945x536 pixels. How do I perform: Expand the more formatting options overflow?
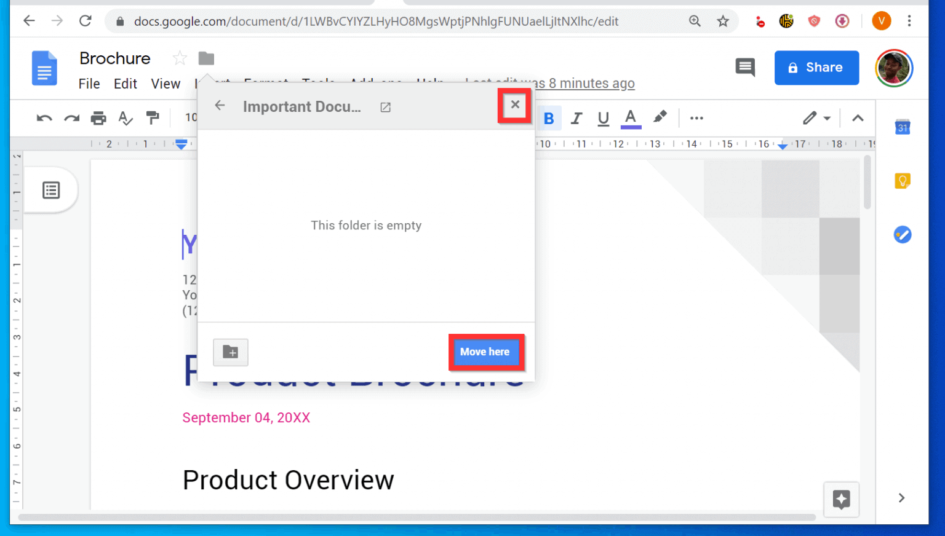pyautogui.click(x=696, y=118)
